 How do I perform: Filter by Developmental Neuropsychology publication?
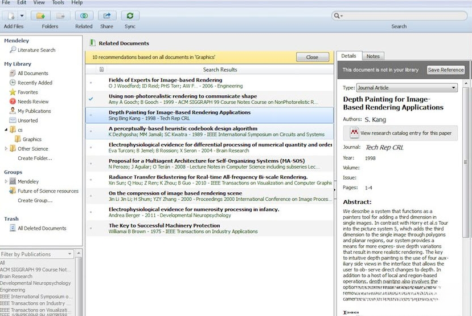[x=35, y=283]
